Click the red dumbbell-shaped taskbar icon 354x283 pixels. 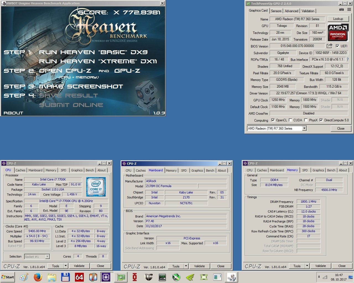(135, 277)
